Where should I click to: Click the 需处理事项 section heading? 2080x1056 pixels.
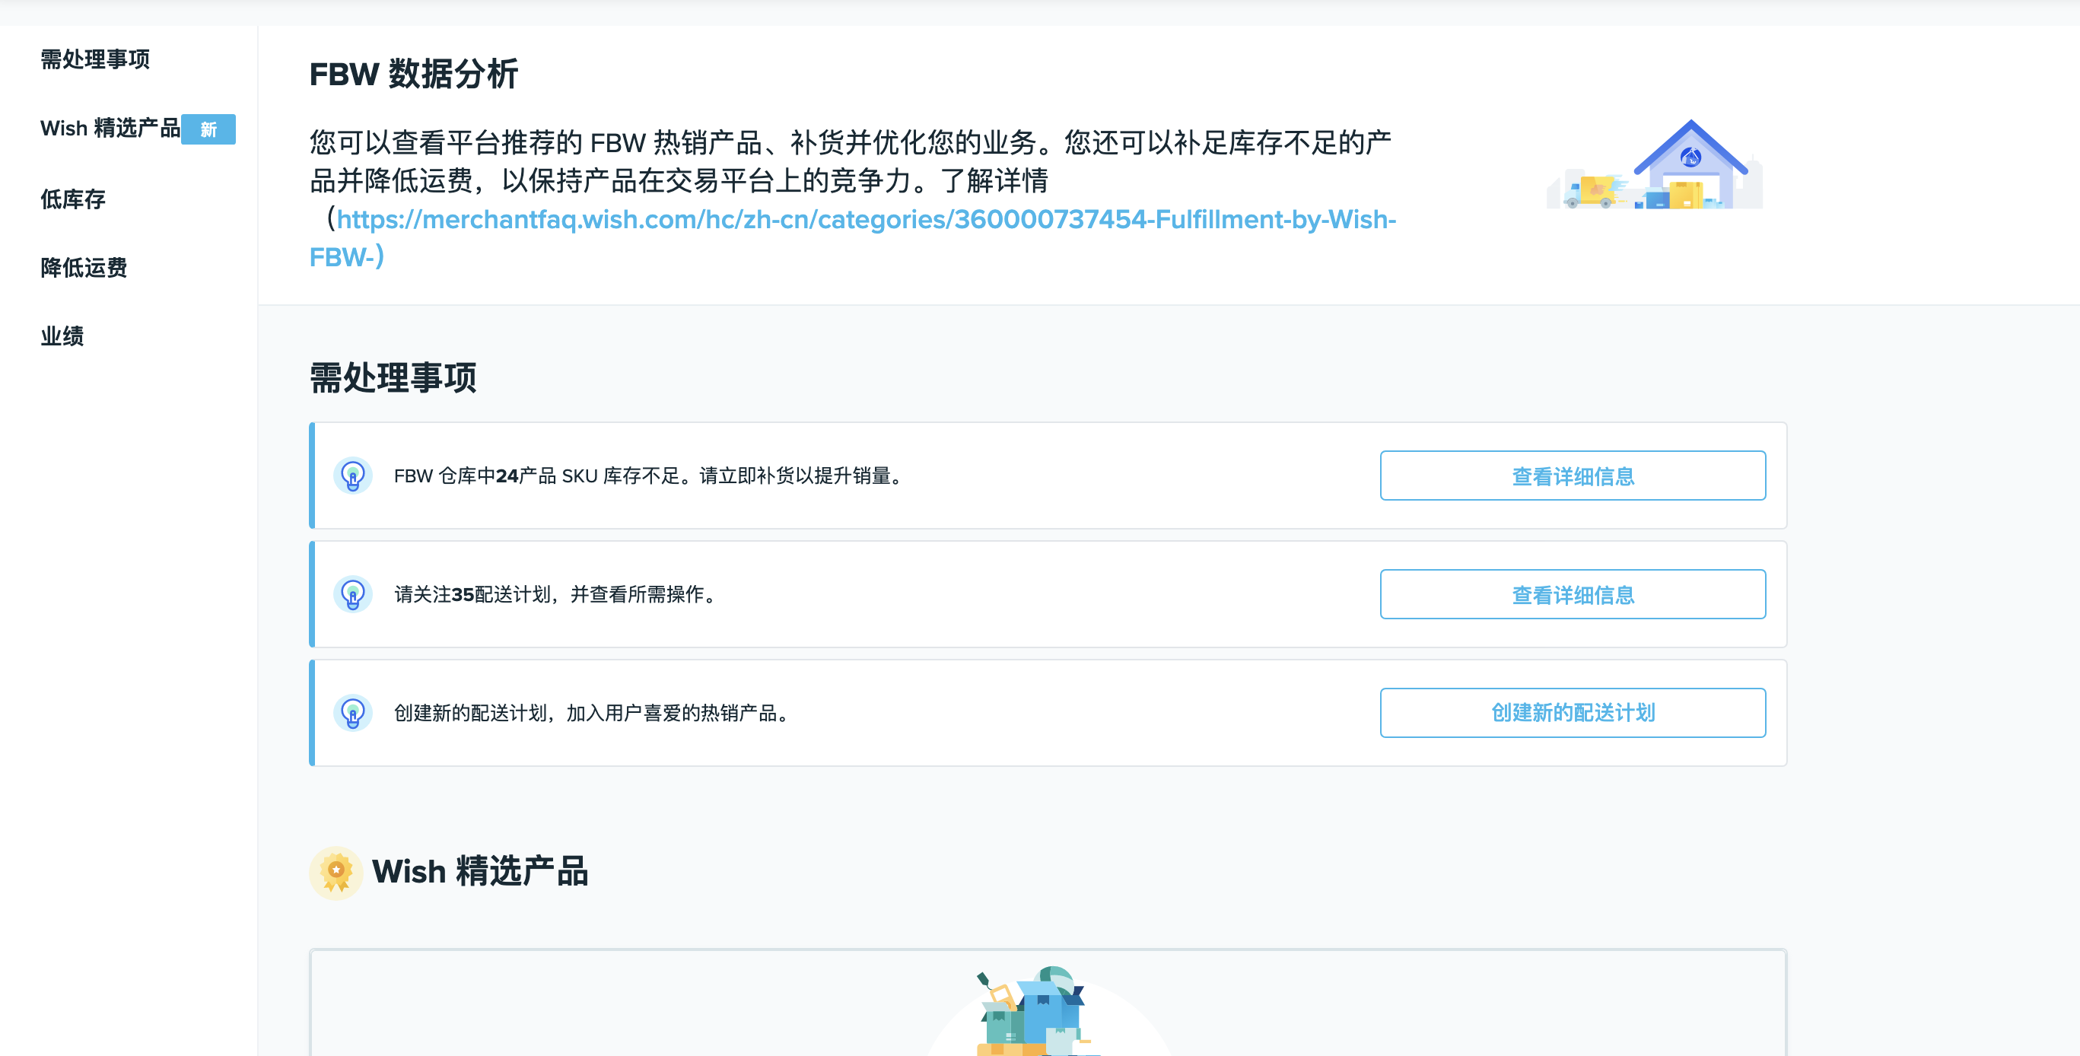393,378
